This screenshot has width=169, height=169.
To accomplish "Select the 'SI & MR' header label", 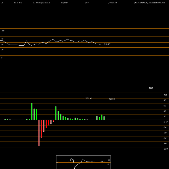I will (18, 3).
